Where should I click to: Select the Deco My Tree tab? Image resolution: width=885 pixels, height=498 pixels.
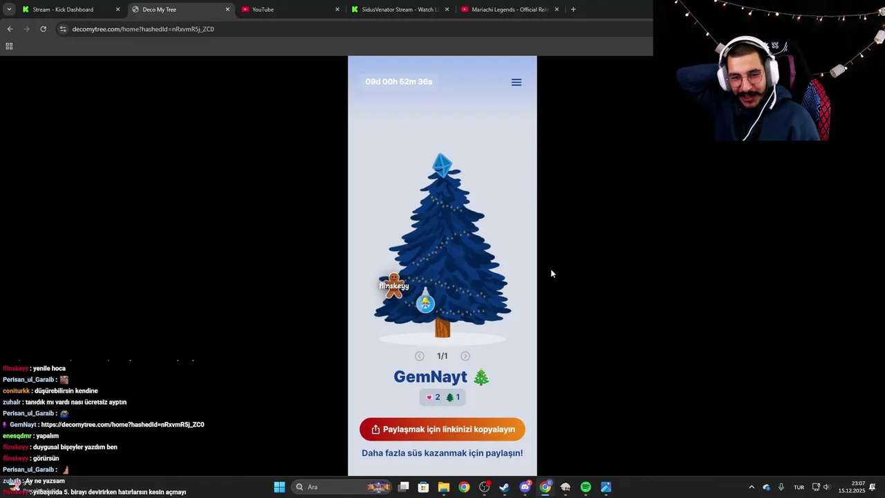(180, 10)
